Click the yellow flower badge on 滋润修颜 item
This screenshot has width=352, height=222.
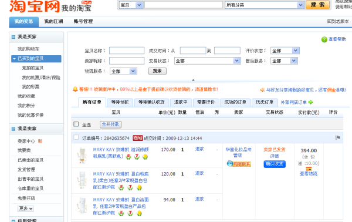click(145, 157)
